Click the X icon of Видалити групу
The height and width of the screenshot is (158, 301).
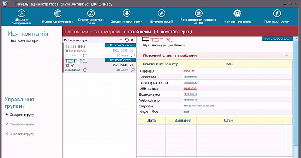tap(7, 134)
